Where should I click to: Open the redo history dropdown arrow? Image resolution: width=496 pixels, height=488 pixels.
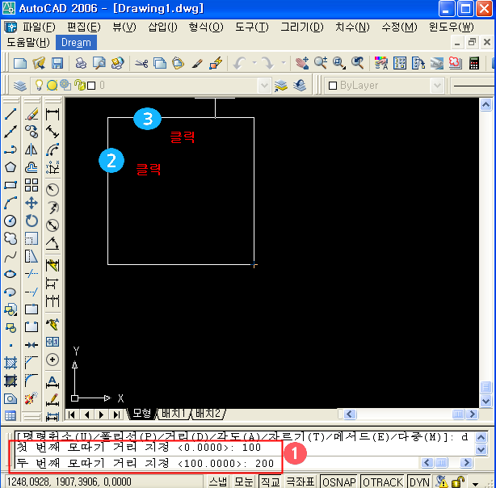pyautogui.click(x=284, y=63)
